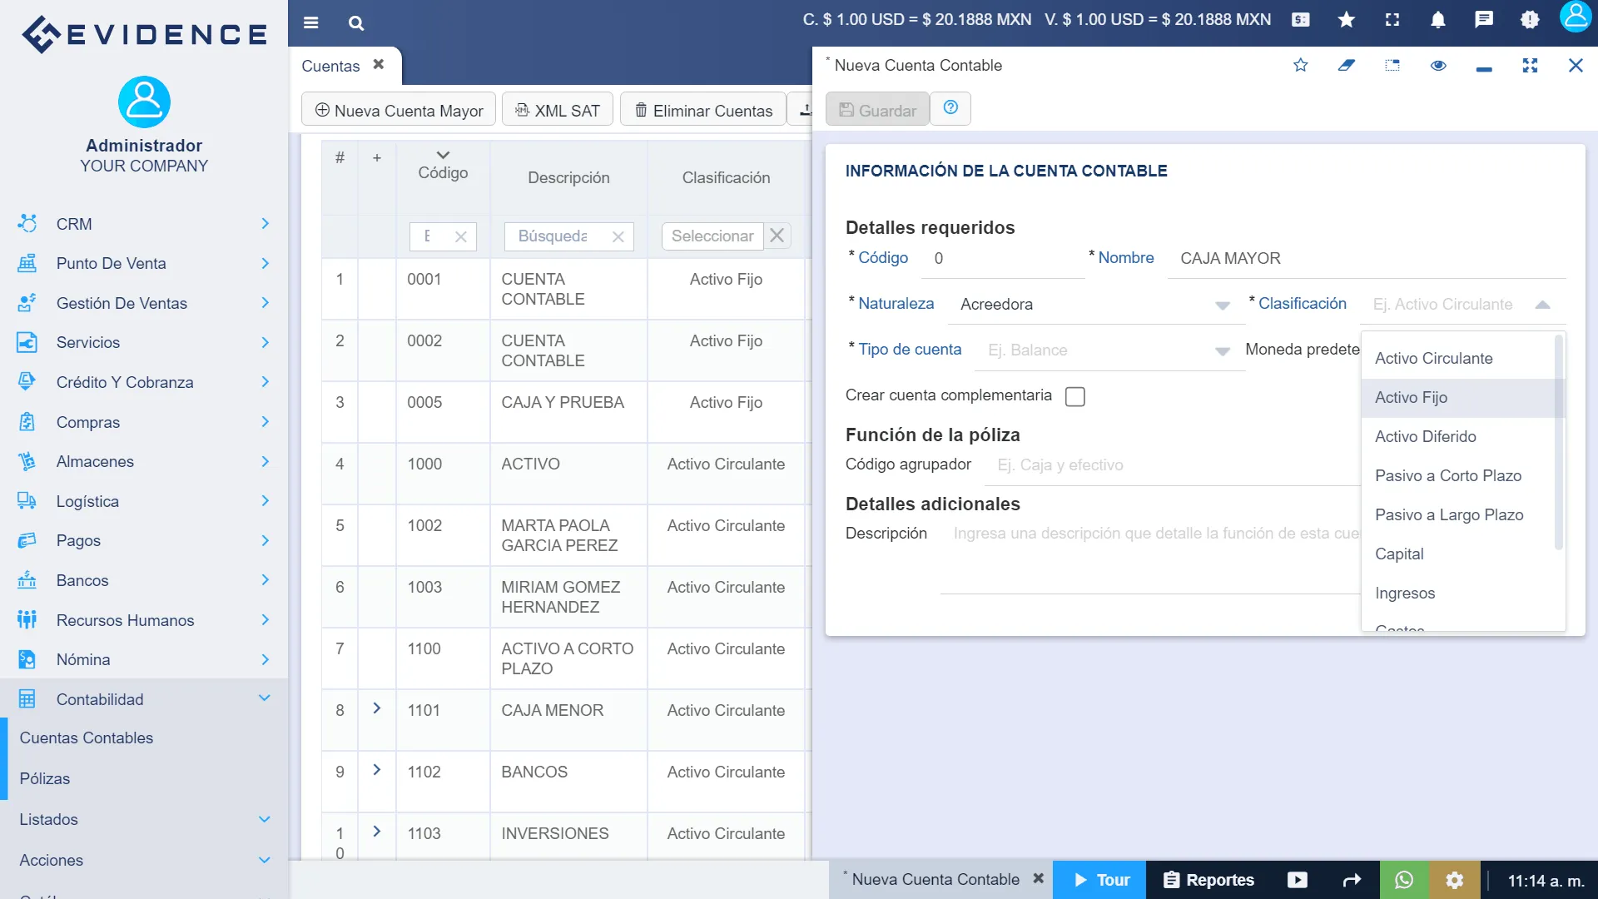Enable Crear cuenta complementaria checkbox

pyautogui.click(x=1075, y=396)
